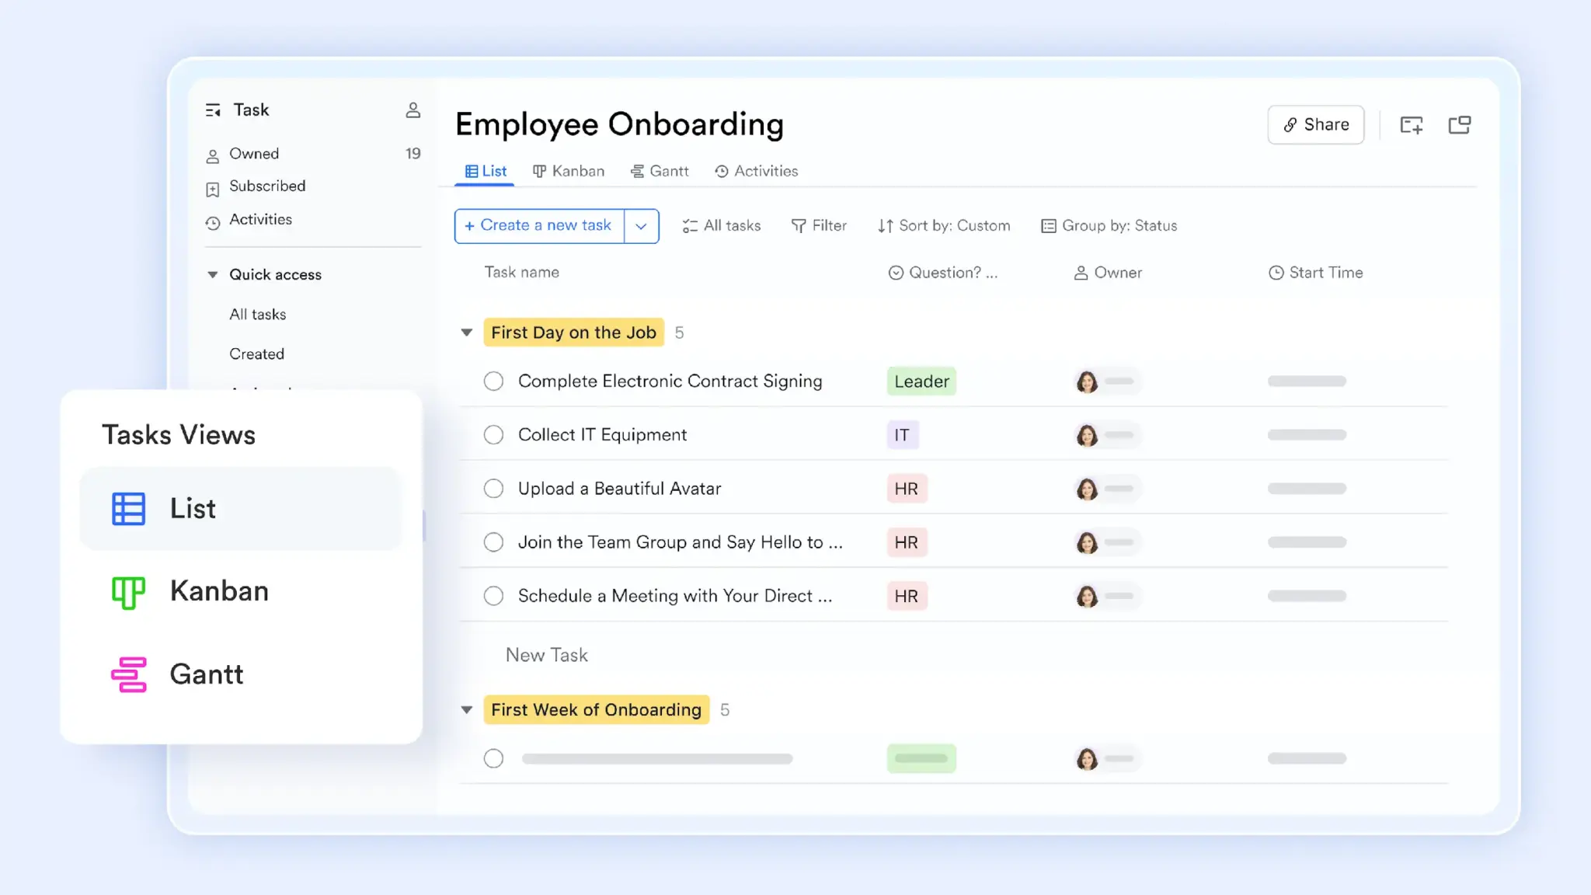This screenshot has width=1591, height=895.
Task: Collapse the First Week of Onboarding group
Action: point(466,709)
